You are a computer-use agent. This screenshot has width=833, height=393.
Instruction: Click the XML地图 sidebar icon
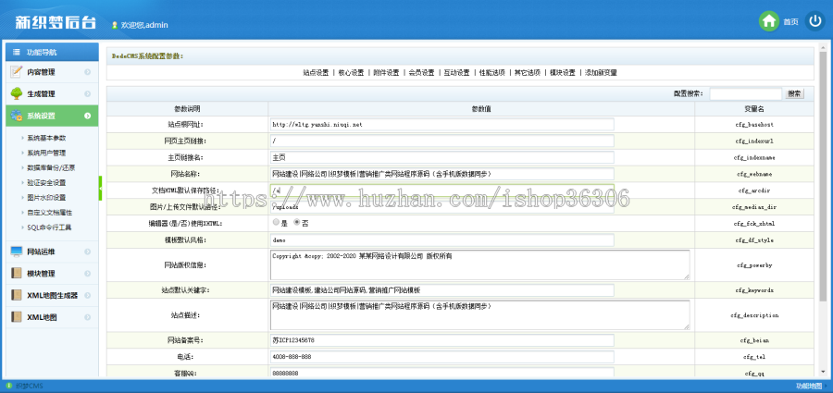pyautogui.click(x=17, y=318)
